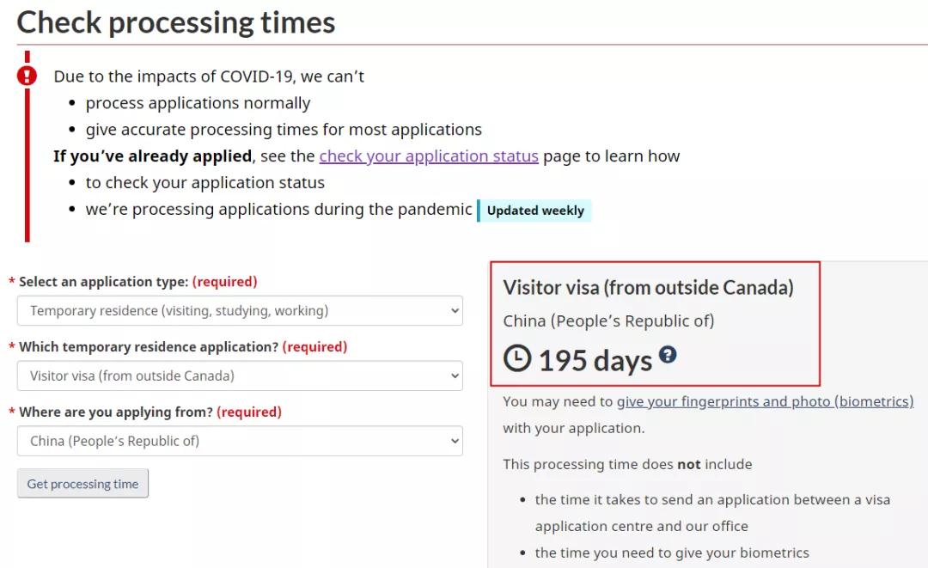Click the clock icon beside 195 days
The height and width of the screenshot is (568, 928).
(x=517, y=358)
